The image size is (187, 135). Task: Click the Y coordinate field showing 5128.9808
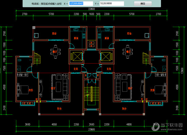coord(112,4)
